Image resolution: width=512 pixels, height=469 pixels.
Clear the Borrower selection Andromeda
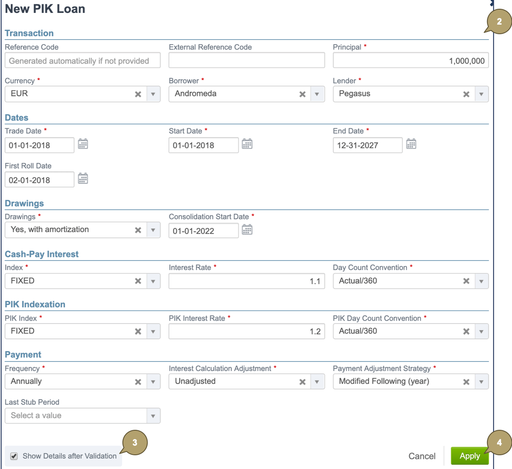(302, 93)
